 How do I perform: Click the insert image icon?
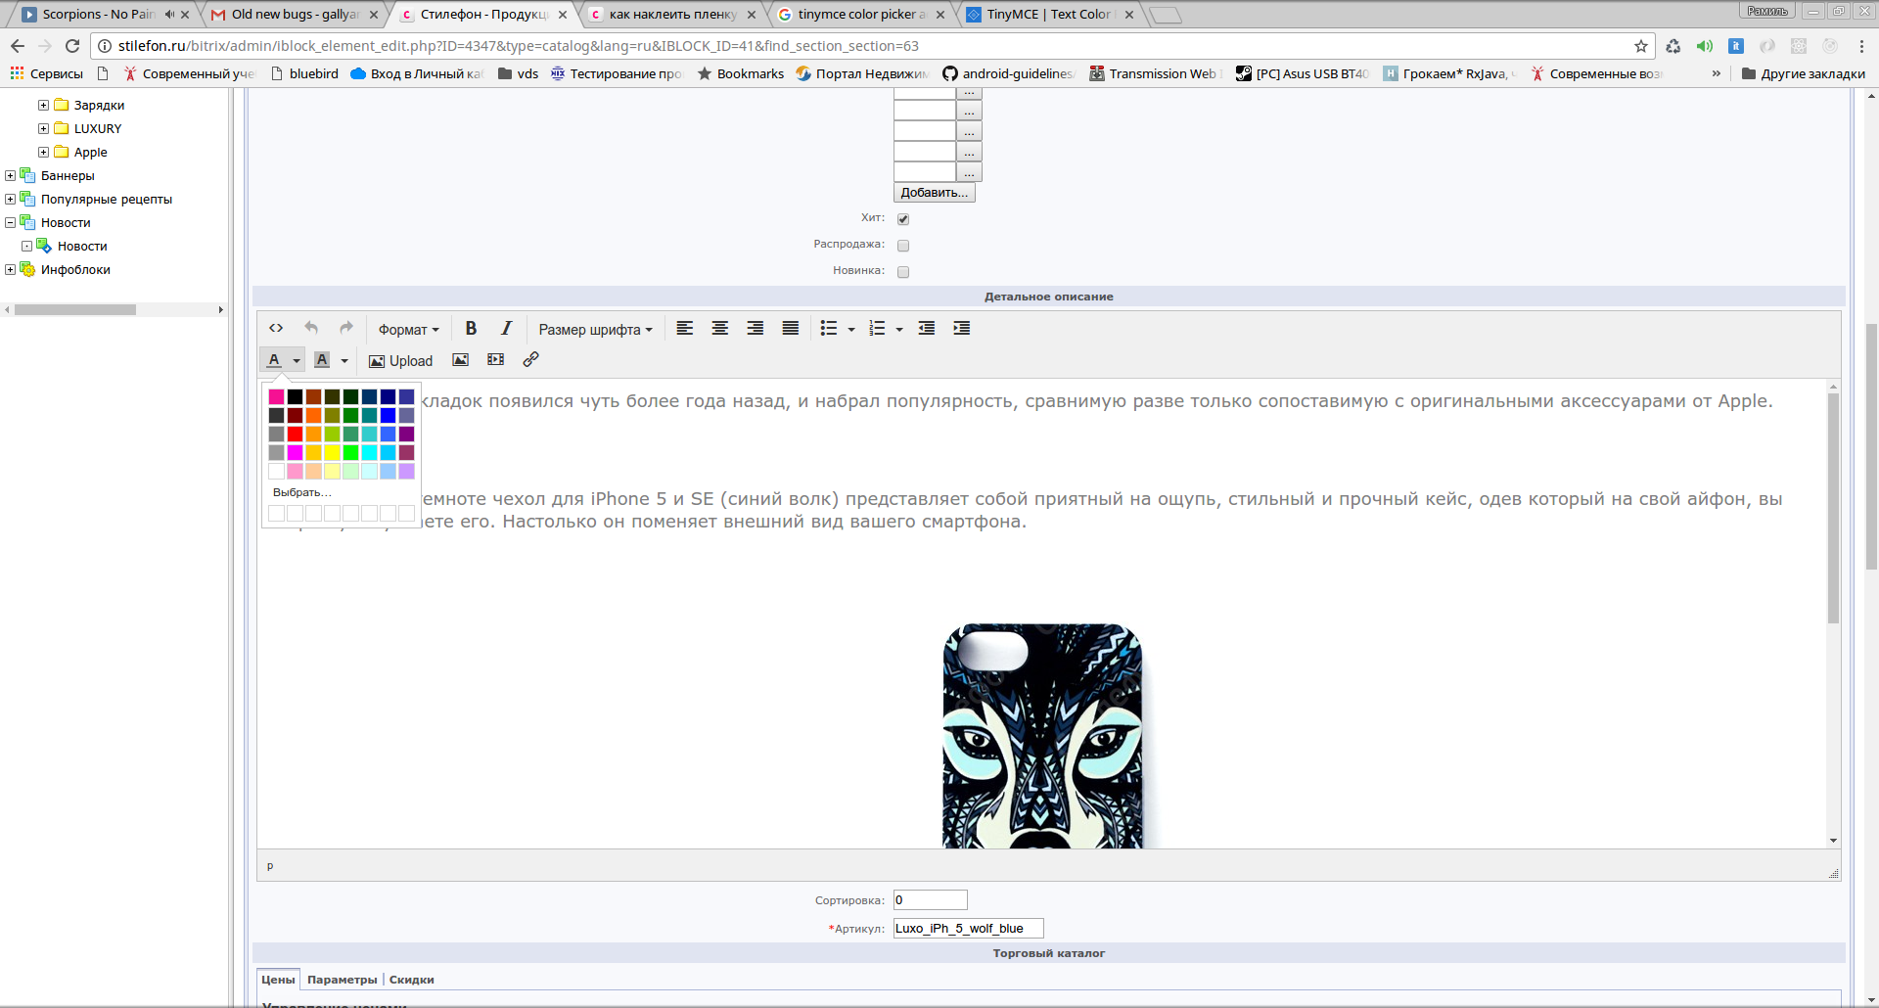(x=460, y=360)
